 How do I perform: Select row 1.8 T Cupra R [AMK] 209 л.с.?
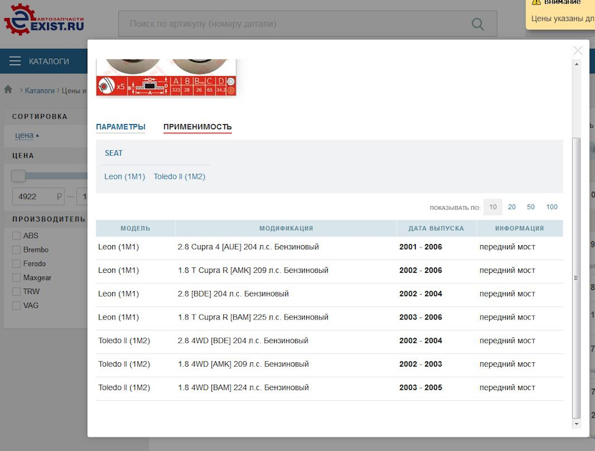(x=329, y=270)
